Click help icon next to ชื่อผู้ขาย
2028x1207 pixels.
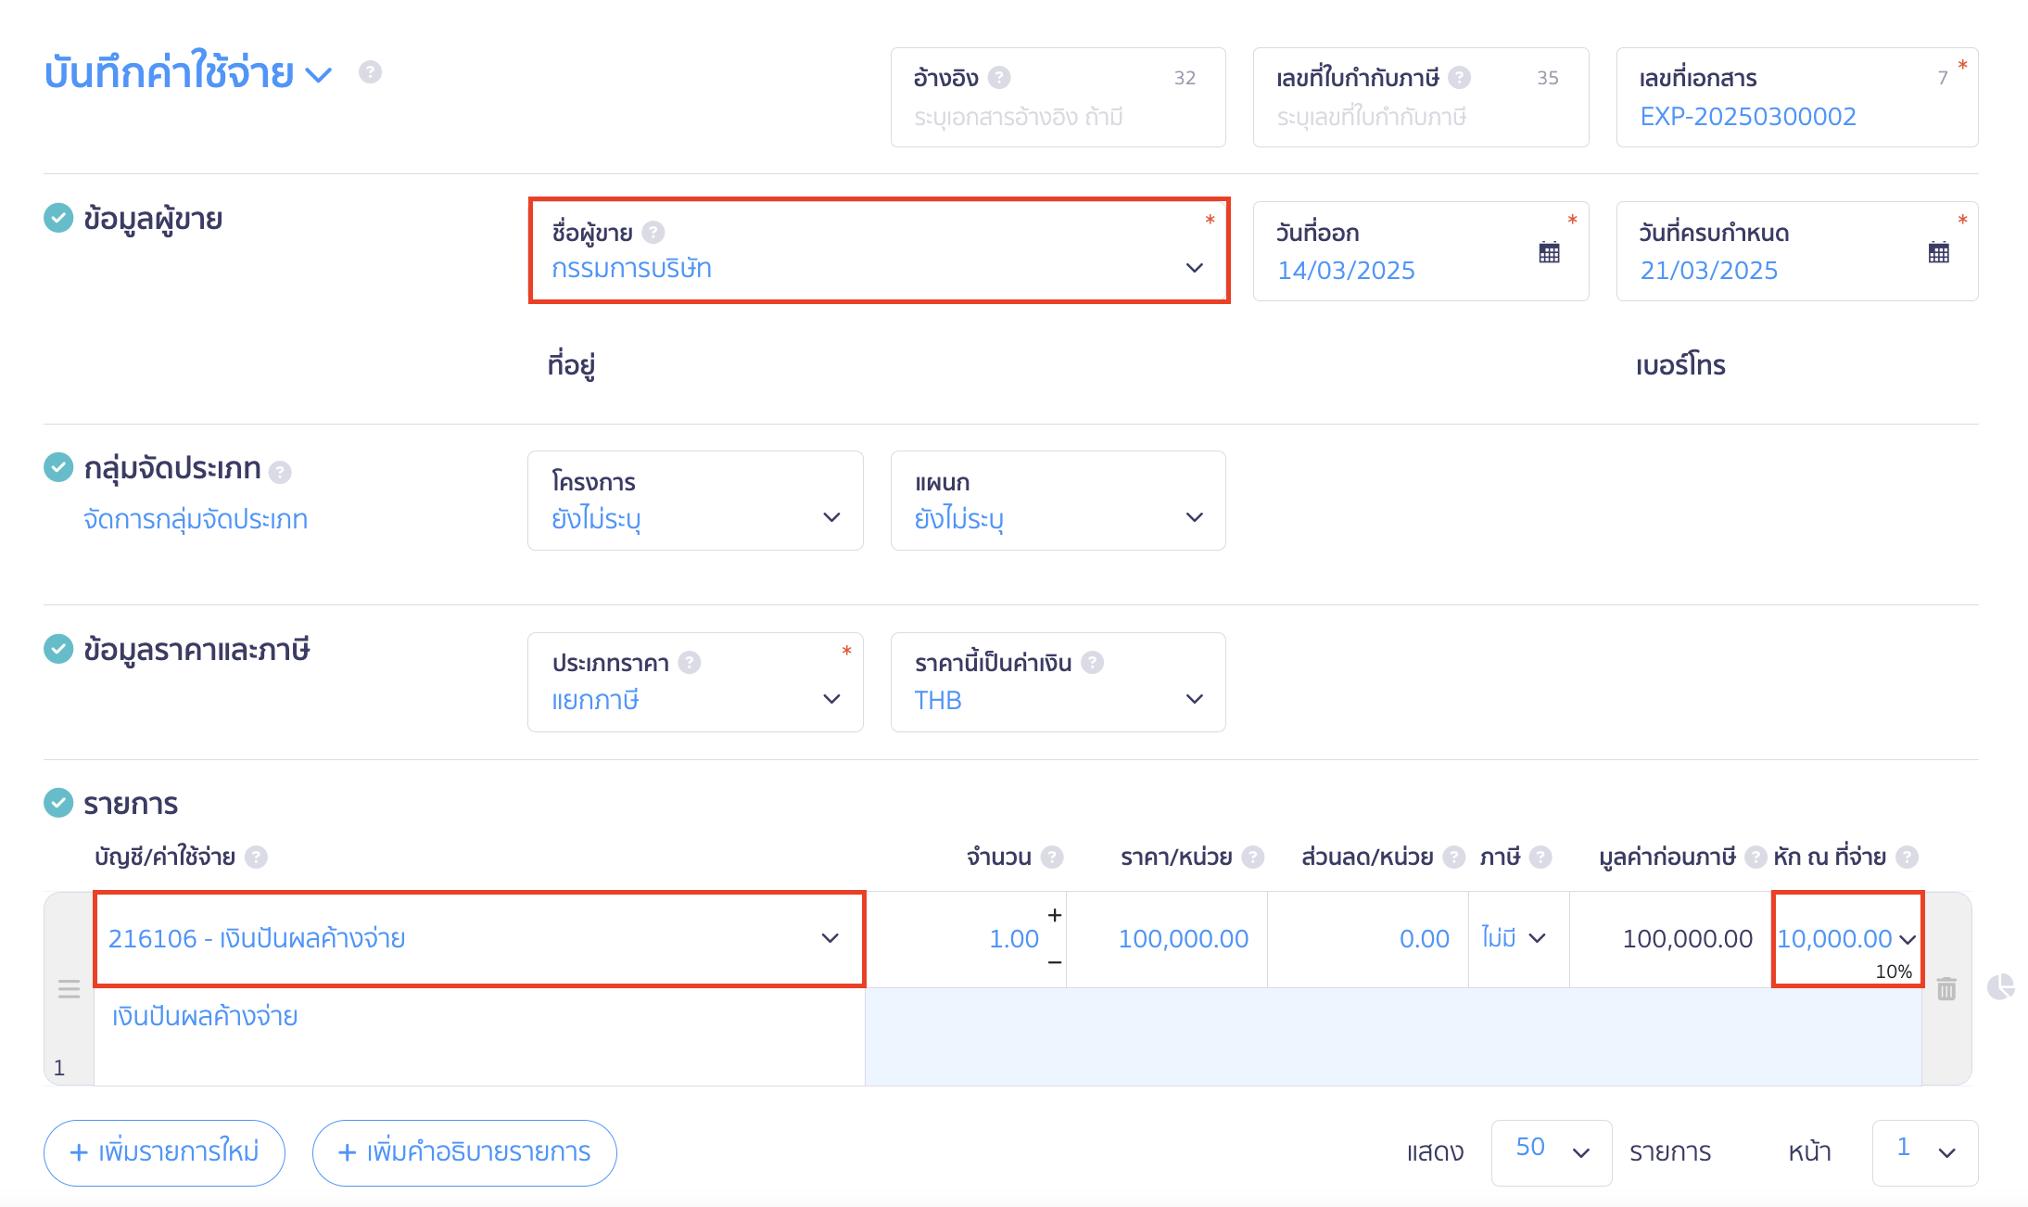click(x=653, y=232)
